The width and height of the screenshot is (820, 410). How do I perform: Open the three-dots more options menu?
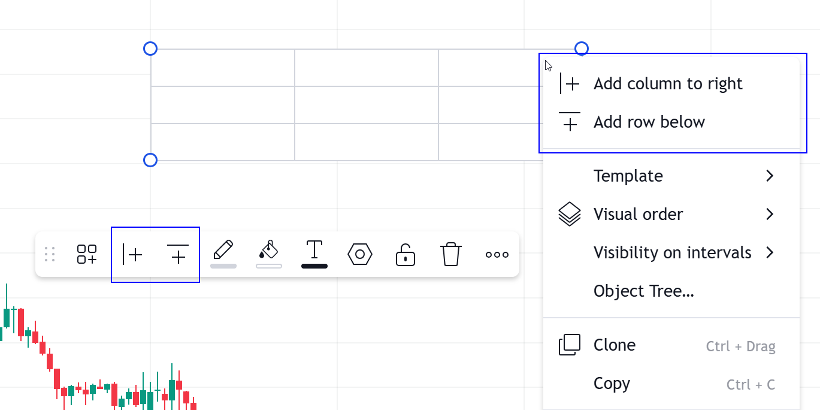coord(497,254)
